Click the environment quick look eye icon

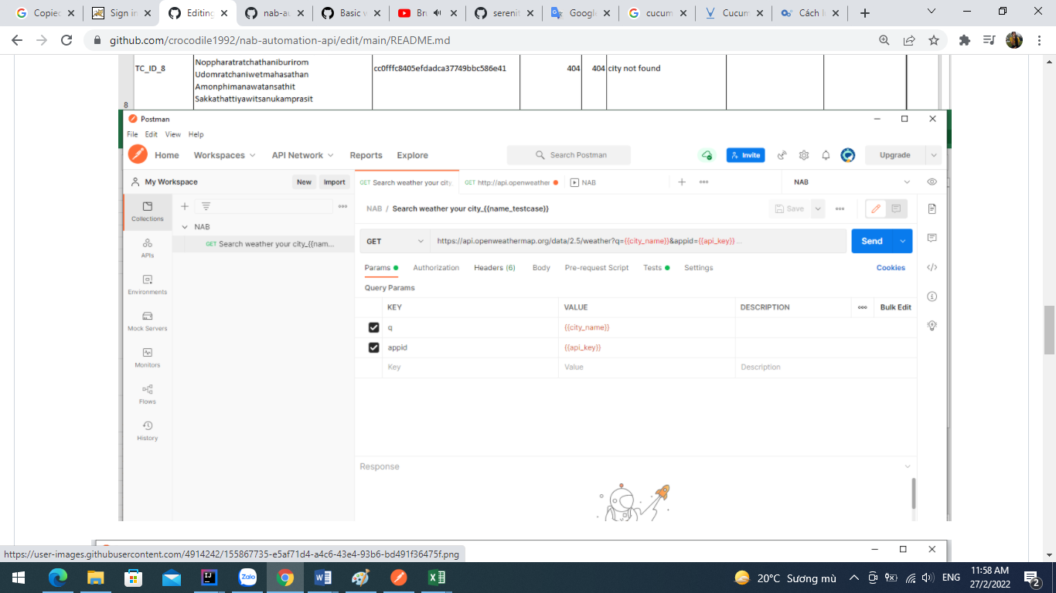(x=932, y=182)
